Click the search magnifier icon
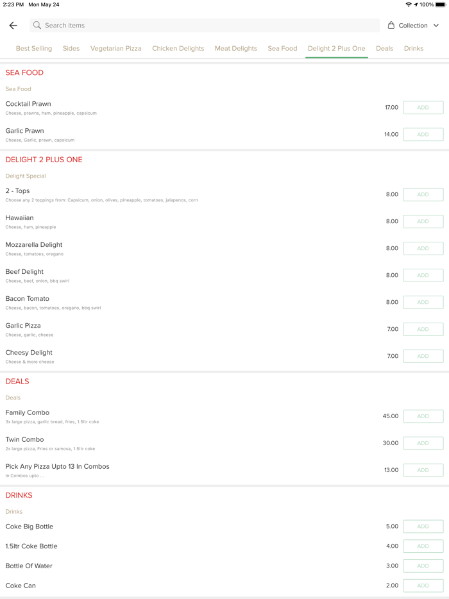449x599 pixels. coord(37,26)
